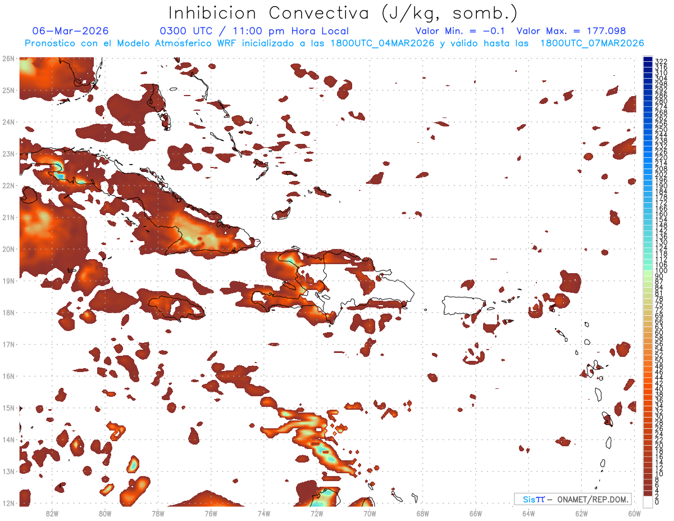Click the '60W' longitude label

[x=634, y=513]
